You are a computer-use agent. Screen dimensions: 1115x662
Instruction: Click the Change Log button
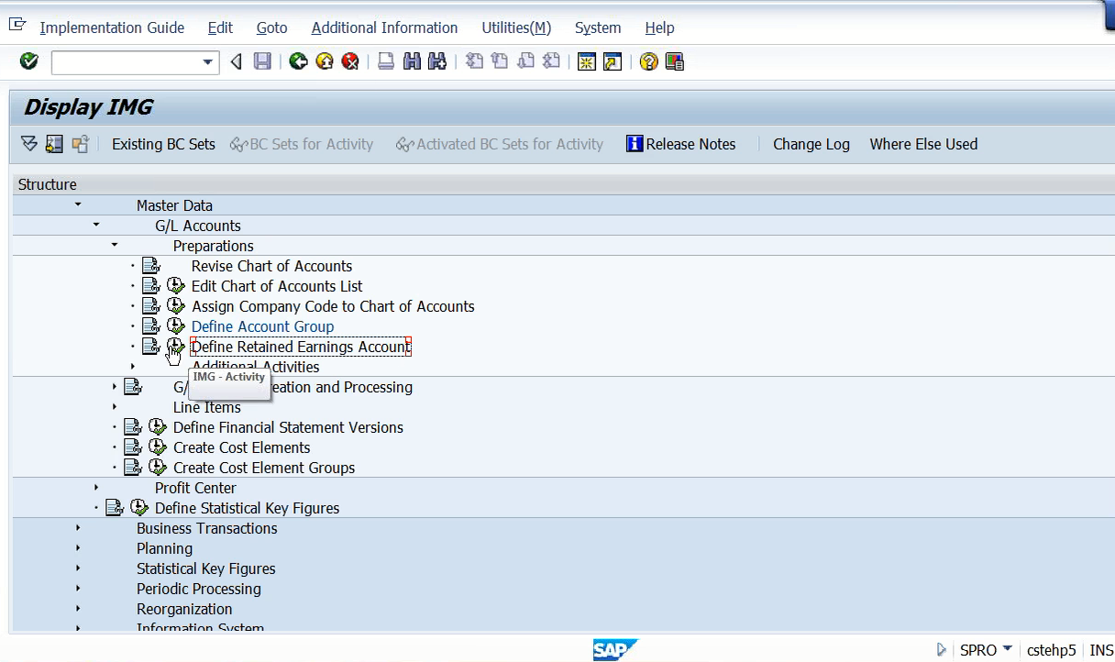[811, 144]
